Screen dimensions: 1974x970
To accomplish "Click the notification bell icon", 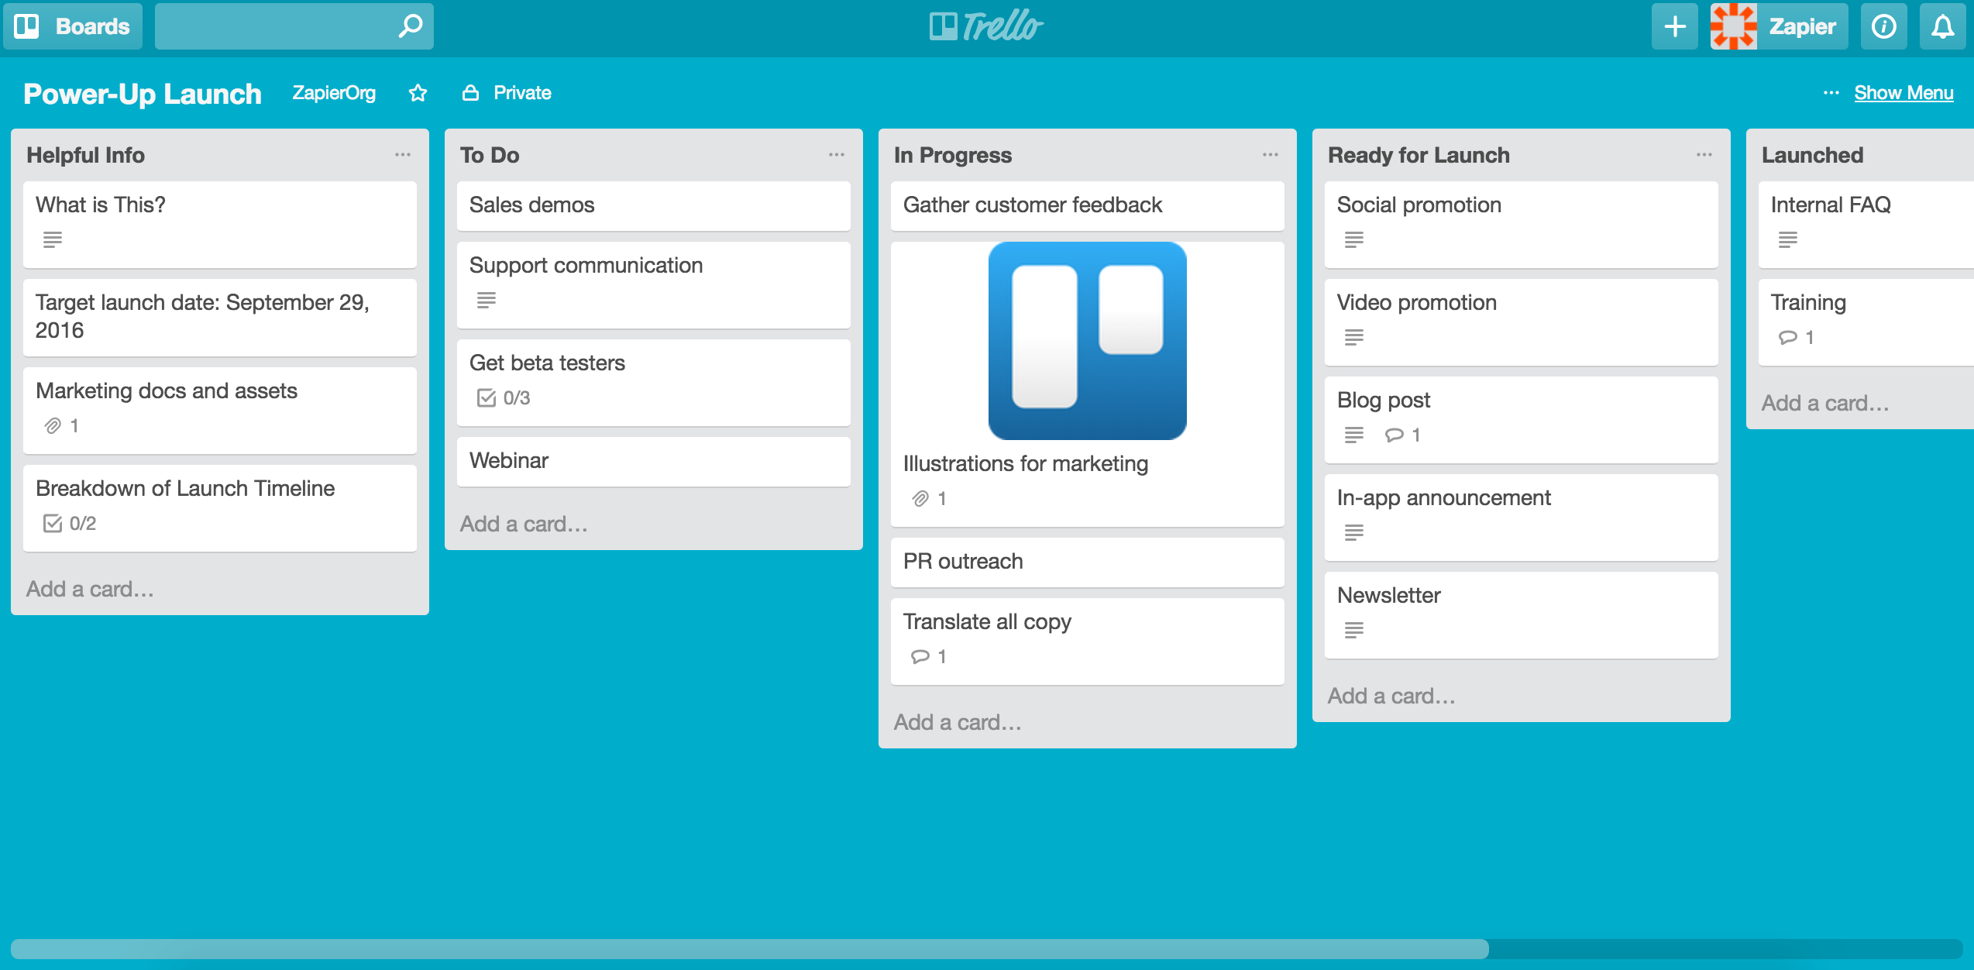I will coord(1942,24).
